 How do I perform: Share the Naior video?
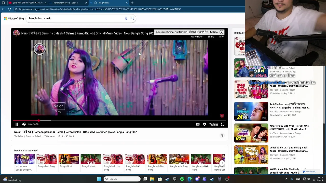click(211, 37)
